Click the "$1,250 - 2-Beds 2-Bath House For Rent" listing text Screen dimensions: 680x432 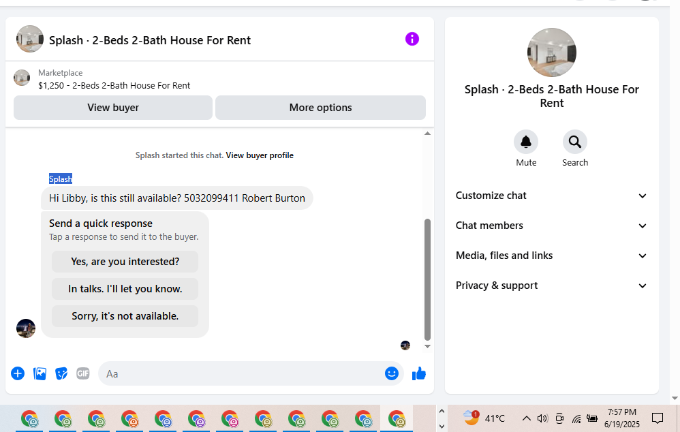tap(114, 85)
